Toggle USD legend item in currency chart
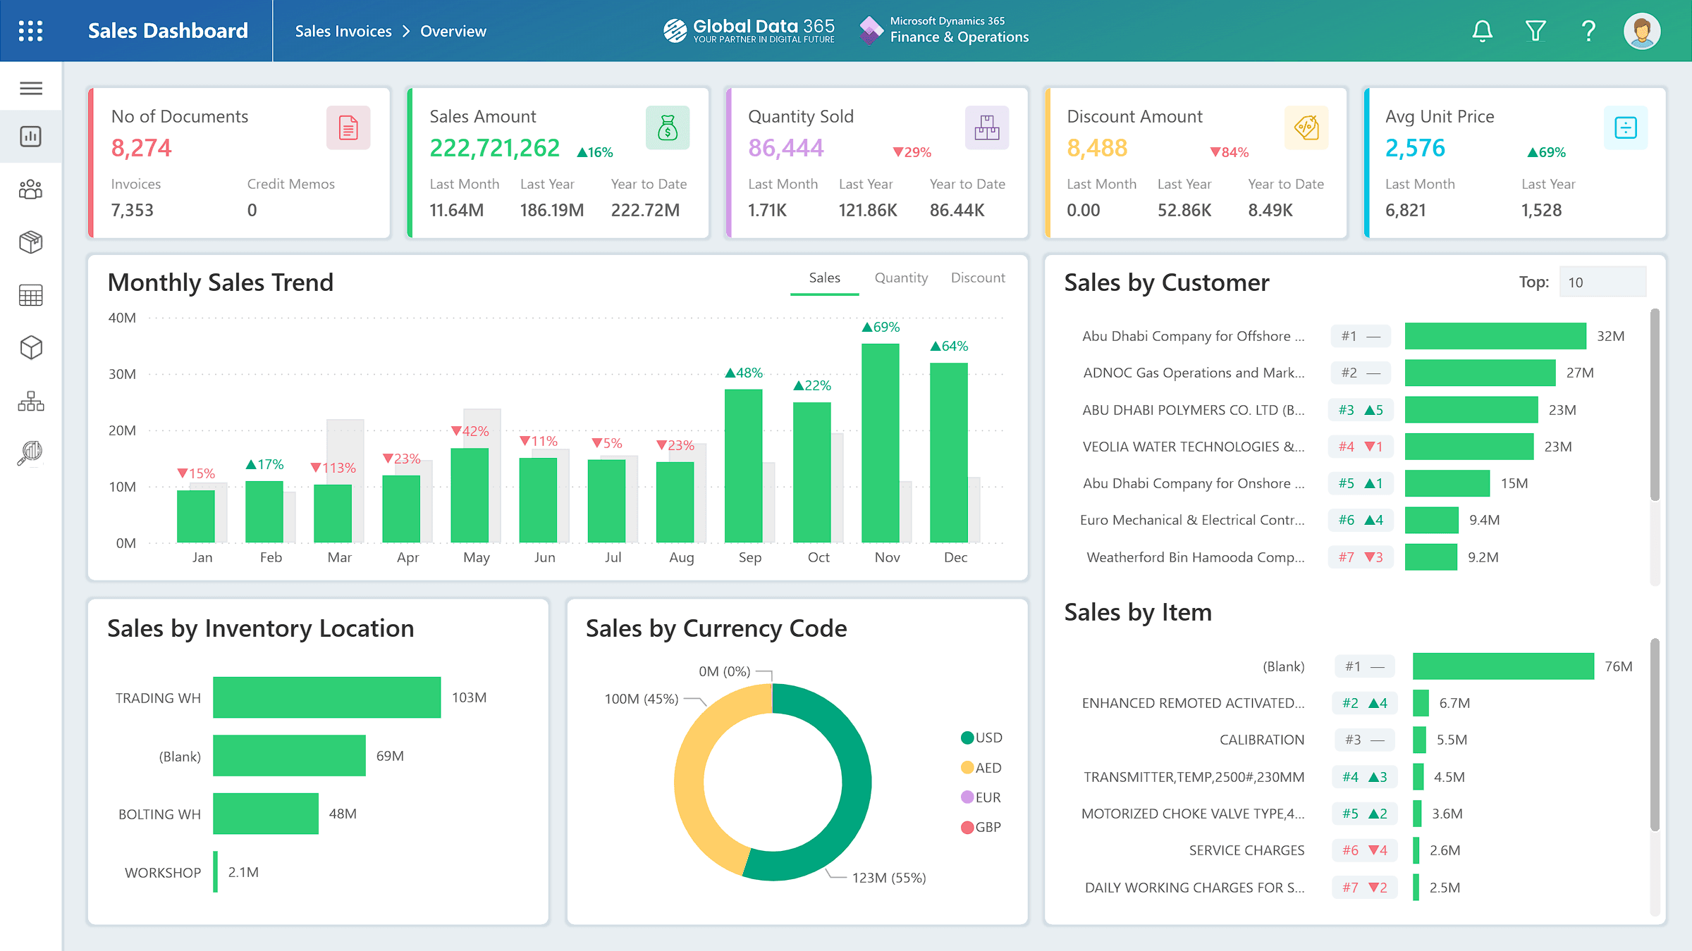 coord(981,738)
